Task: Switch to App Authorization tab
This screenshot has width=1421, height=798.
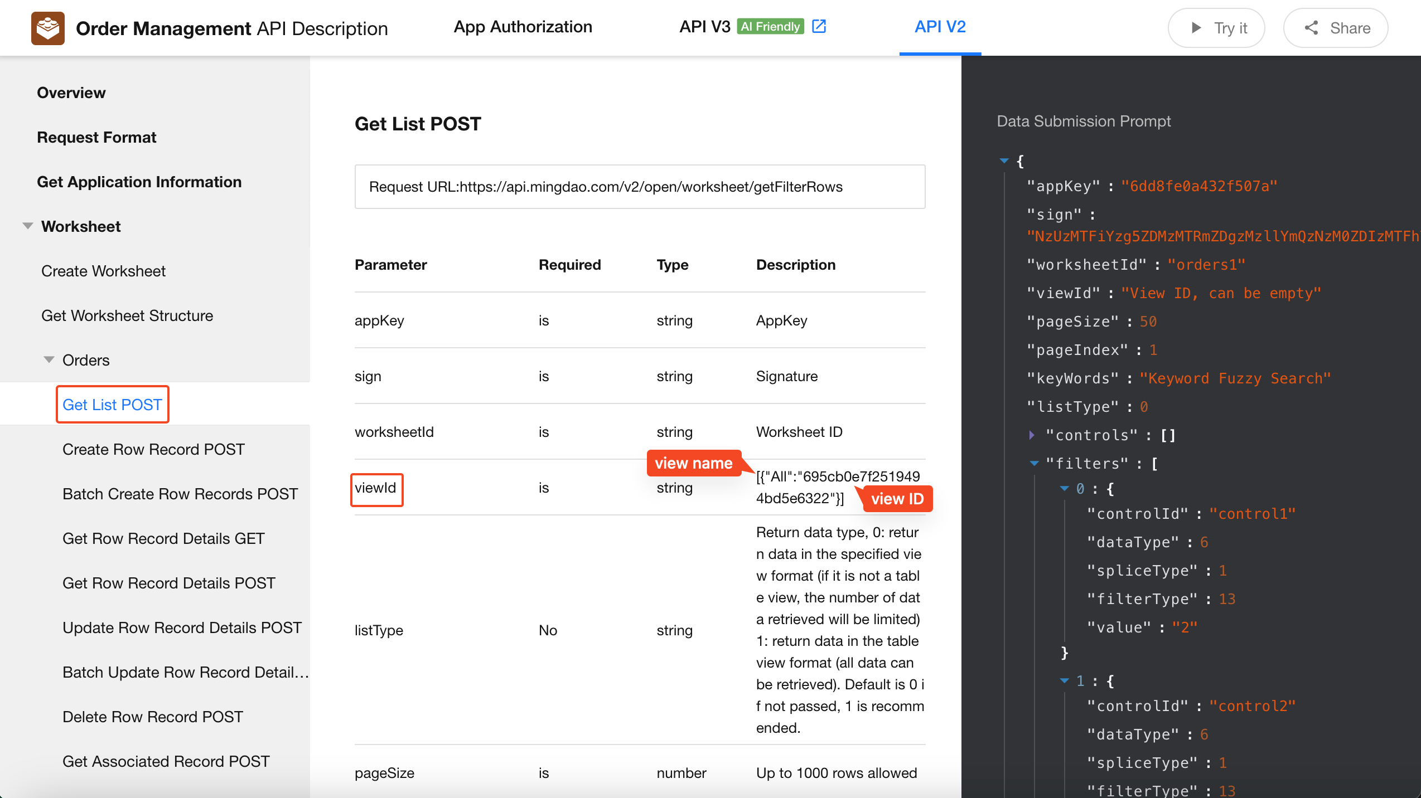Action: click(523, 27)
